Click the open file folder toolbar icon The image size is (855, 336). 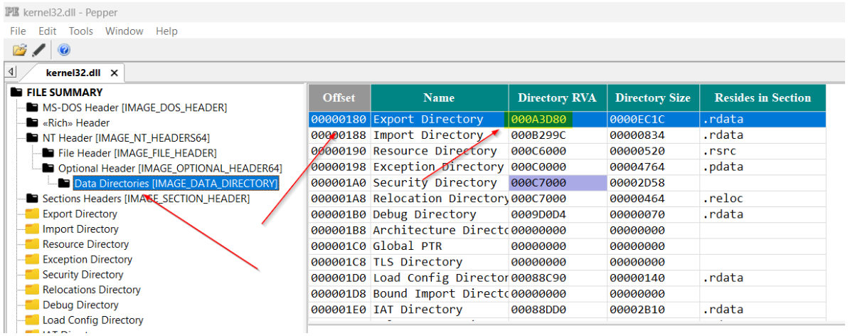tap(19, 50)
